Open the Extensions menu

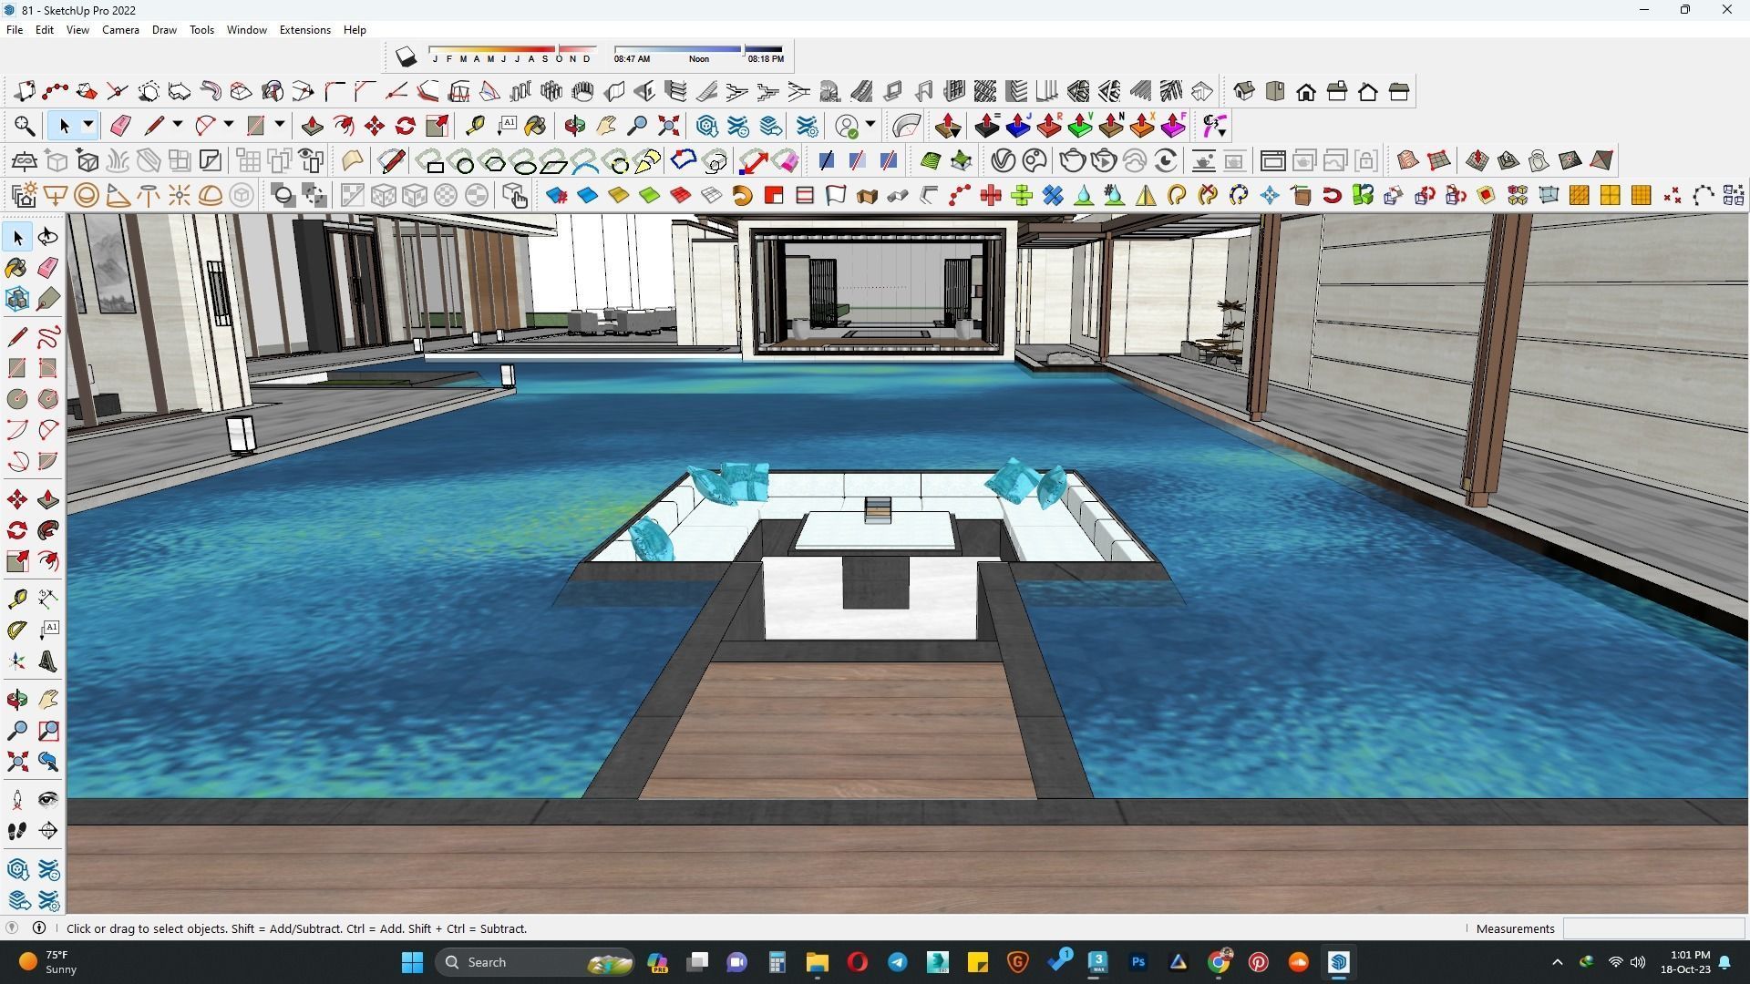click(304, 30)
